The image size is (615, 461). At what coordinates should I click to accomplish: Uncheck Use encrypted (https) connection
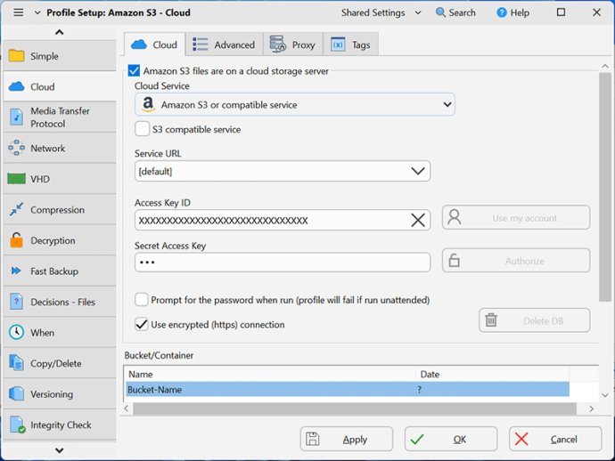142,324
